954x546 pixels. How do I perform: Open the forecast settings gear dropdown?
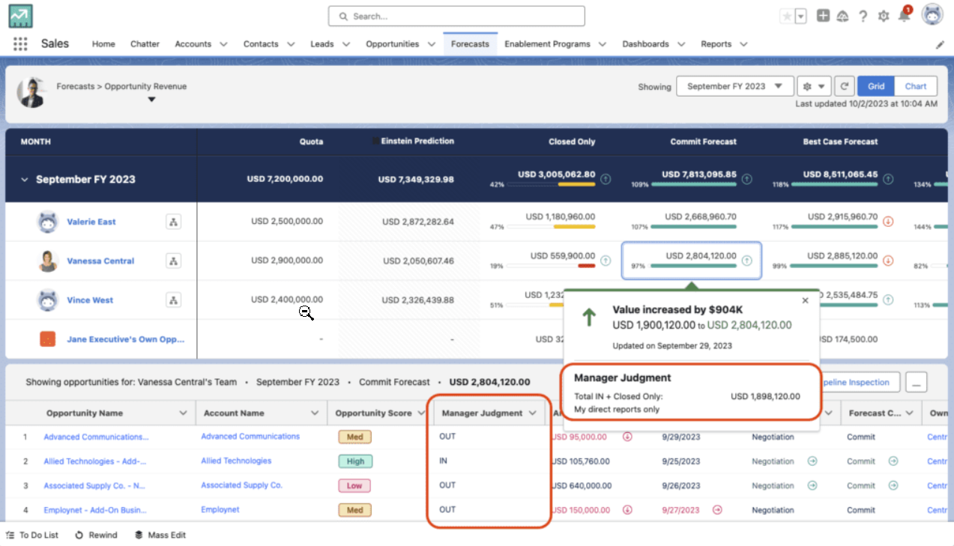(x=814, y=86)
